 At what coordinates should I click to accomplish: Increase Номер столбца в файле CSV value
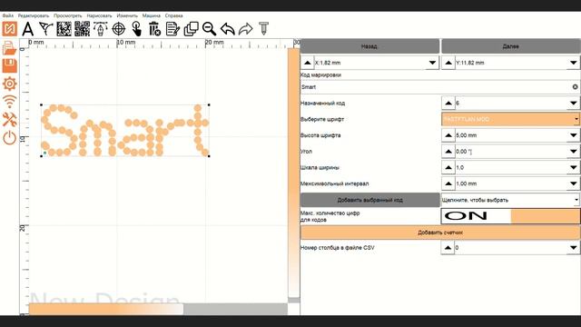coord(448,248)
